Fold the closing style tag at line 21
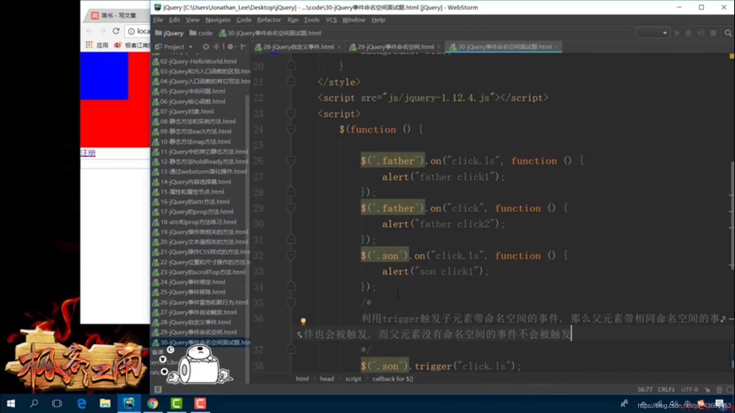The width and height of the screenshot is (735, 413). [x=291, y=82]
